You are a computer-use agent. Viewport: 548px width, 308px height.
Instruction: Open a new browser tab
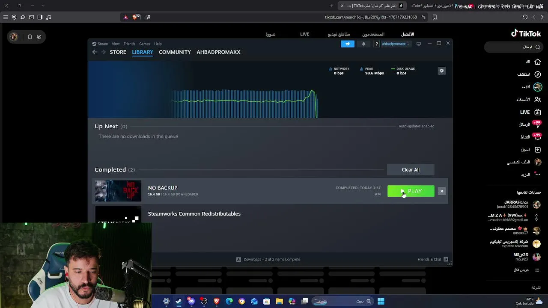click(x=331, y=6)
